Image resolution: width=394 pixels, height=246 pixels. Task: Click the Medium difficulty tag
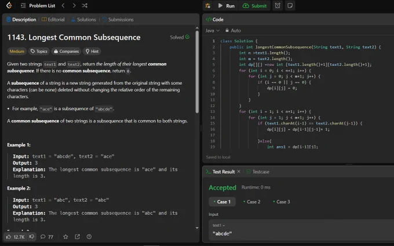click(17, 51)
